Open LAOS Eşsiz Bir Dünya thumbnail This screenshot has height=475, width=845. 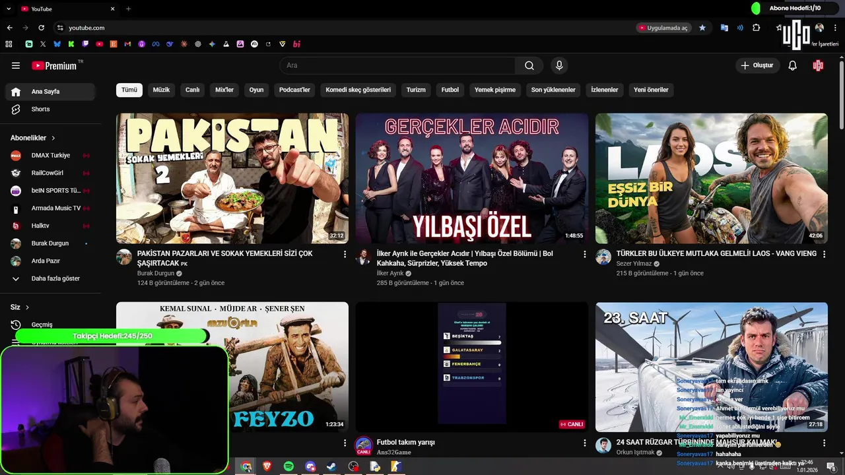712,179
